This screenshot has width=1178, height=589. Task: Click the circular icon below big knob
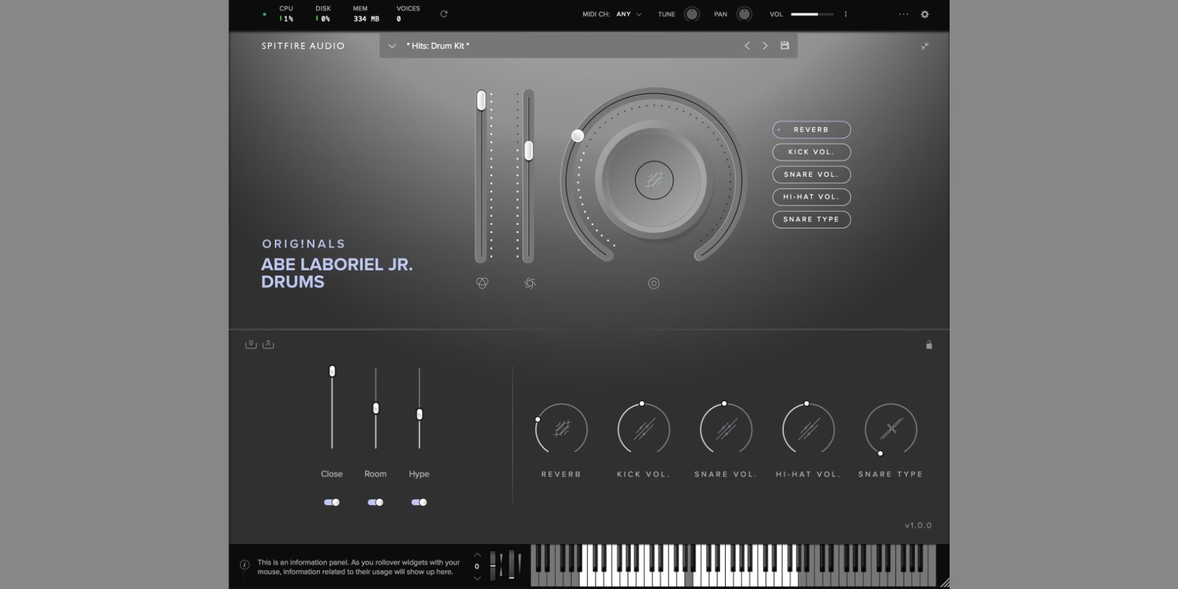point(654,283)
